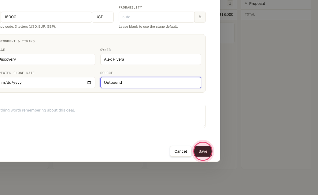
Task: Click the SOURCE label
Action: point(106,73)
